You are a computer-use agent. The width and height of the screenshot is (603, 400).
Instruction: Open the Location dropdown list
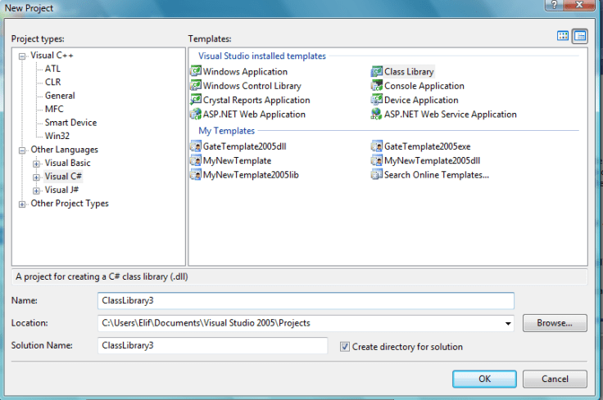tap(509, 323)
